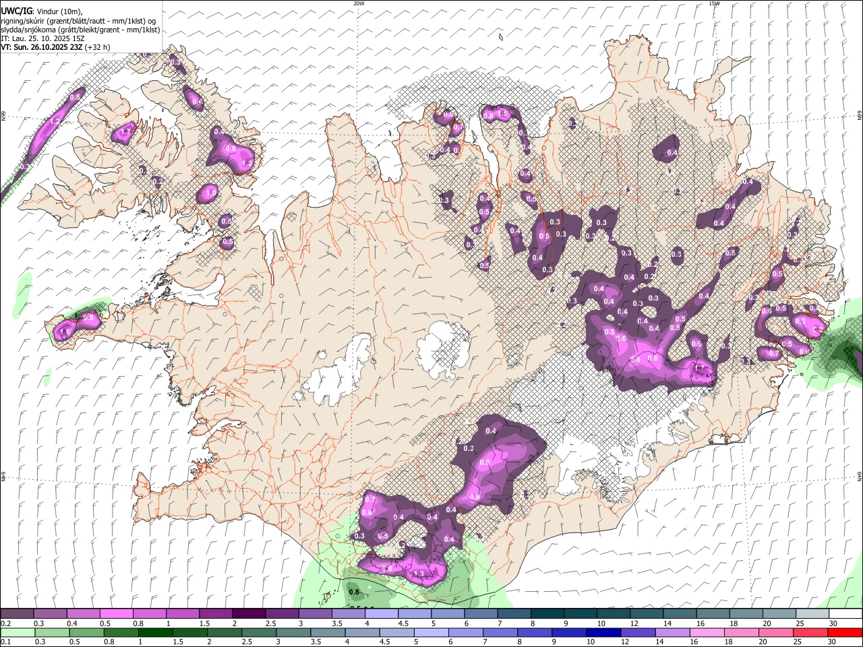
Task: Select lower legend swatch between 6 and 7
Action: [465, 633]
